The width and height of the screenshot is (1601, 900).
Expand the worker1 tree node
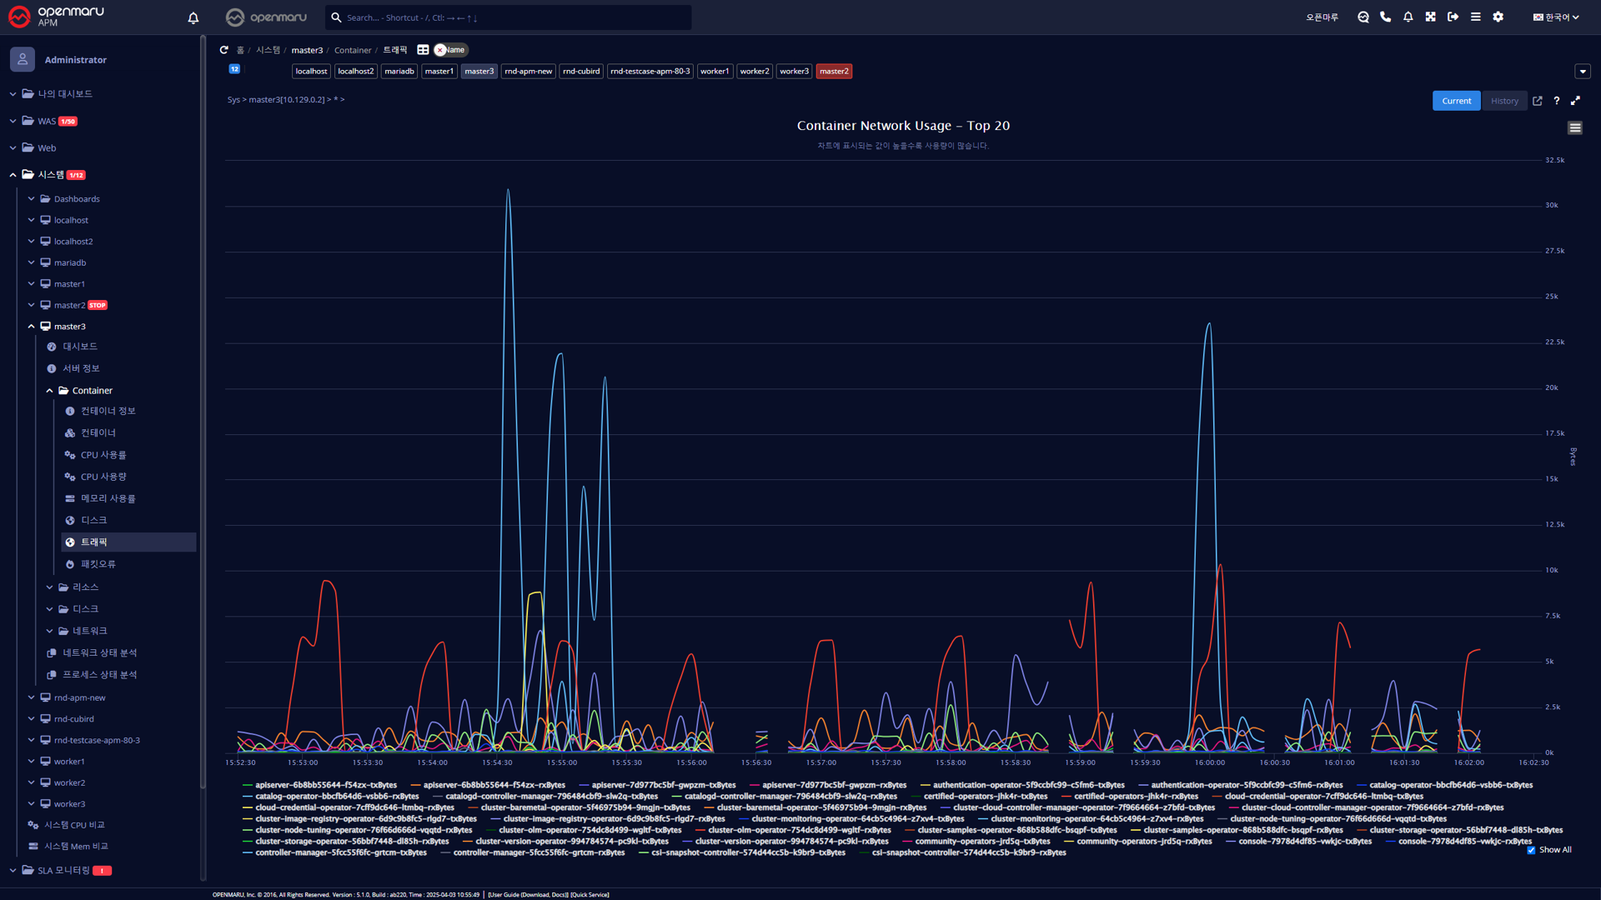[x=32, y=762]
